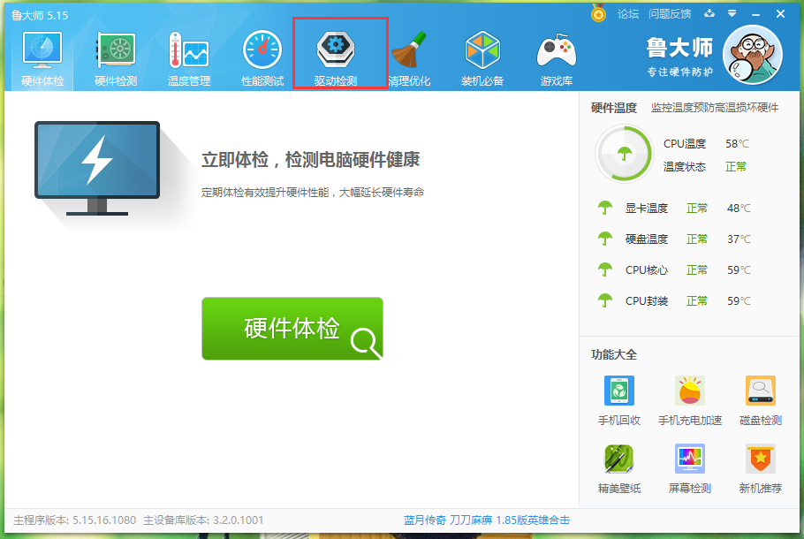Screen dimensions: 804x539
Task: Open the 温度管理 temperature management panel
Action: (x=187, y=55)
